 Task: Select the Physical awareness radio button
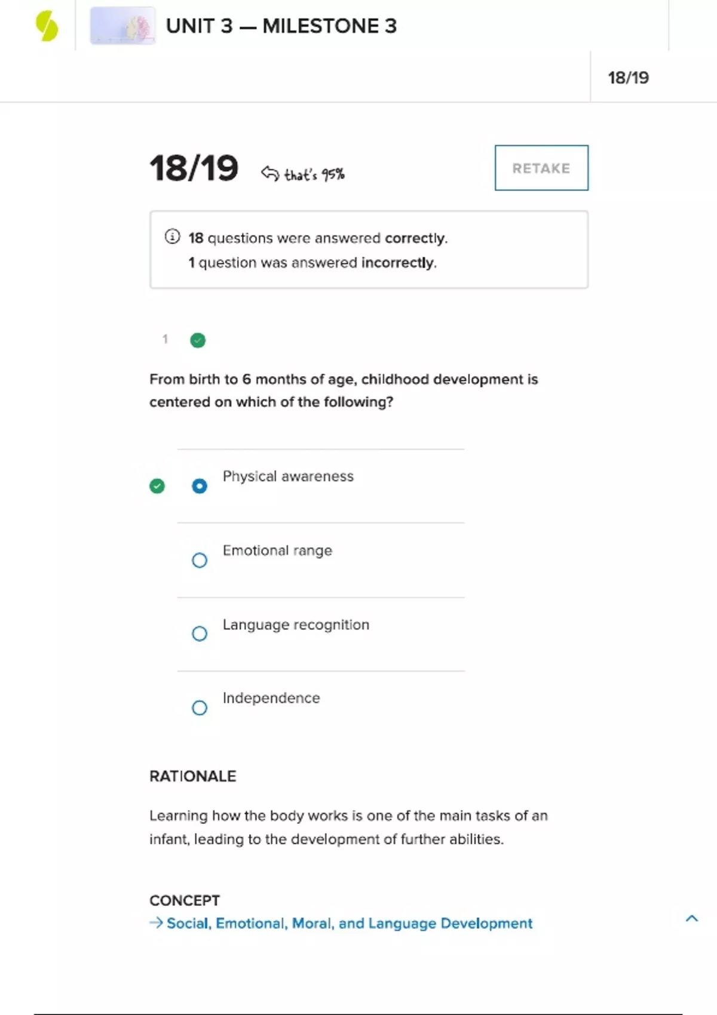pos(200,486)
